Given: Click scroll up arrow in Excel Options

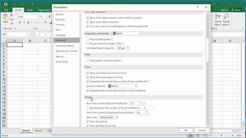Looking at the screenshot, I should 208,14.
